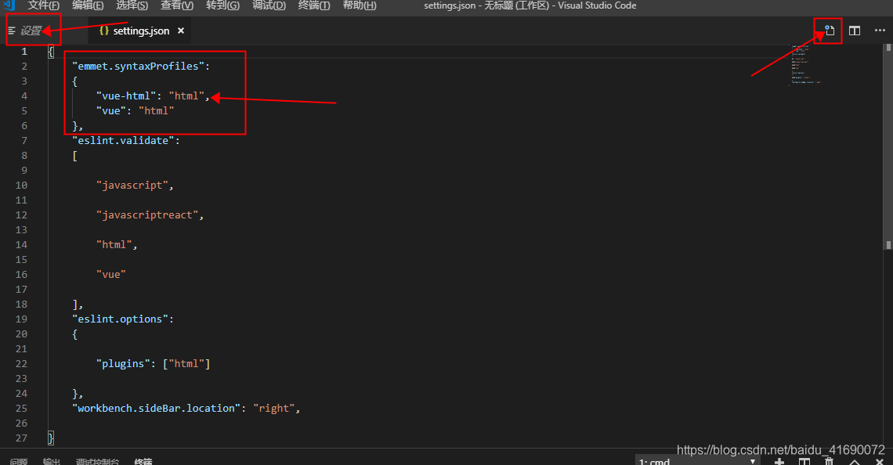Click the "plugins" key on line 22
This screenshot has height=465, width=893.
123,363
